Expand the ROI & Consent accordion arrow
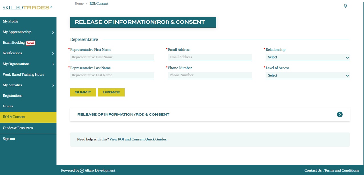364x175 pixels. click(339, 114)
